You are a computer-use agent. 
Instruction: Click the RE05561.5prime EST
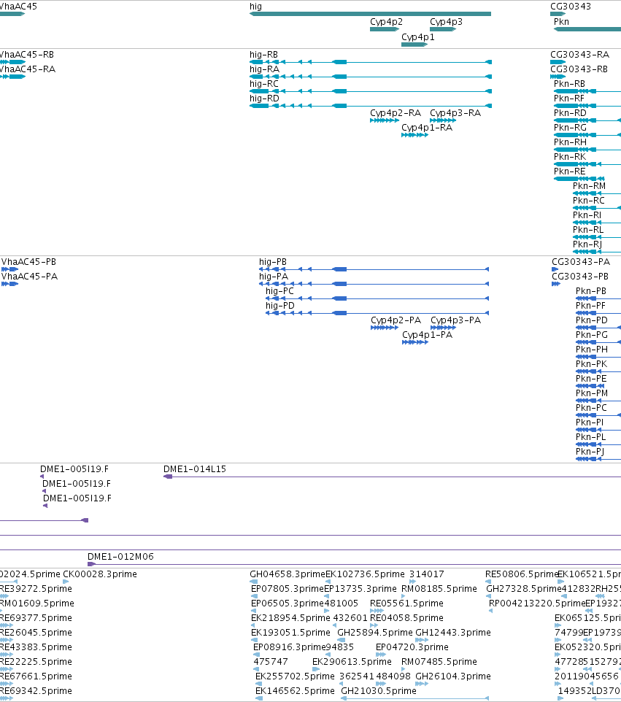tap(377, 611)
